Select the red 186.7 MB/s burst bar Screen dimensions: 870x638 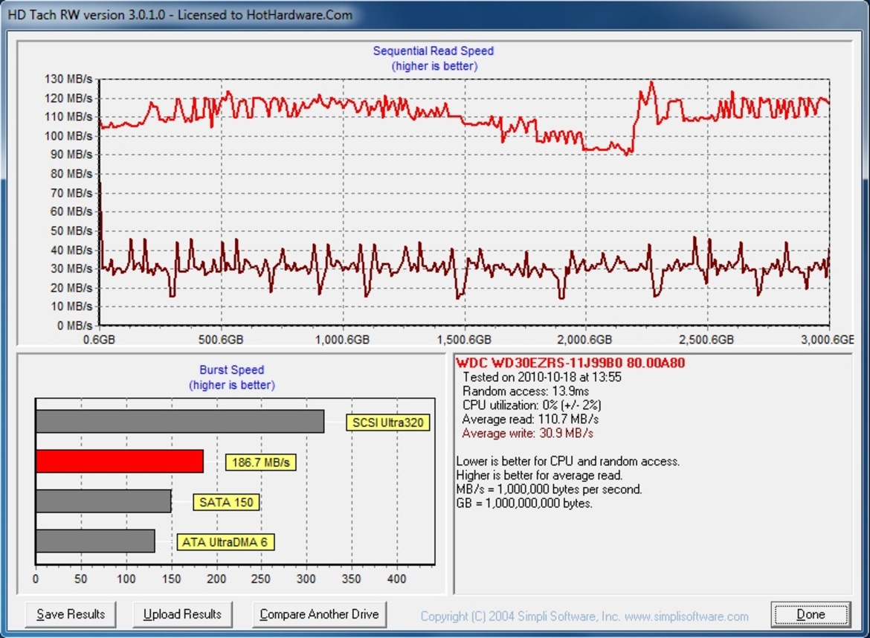pos(119,461)
